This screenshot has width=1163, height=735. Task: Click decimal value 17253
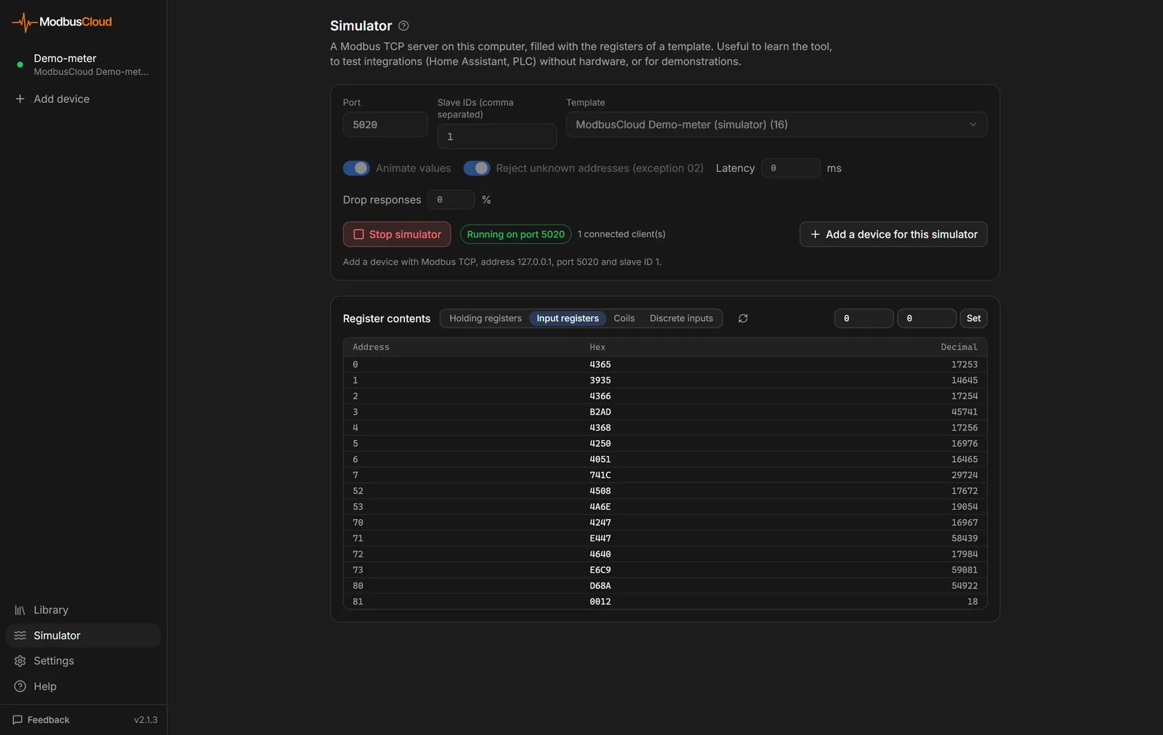[965, 365]
